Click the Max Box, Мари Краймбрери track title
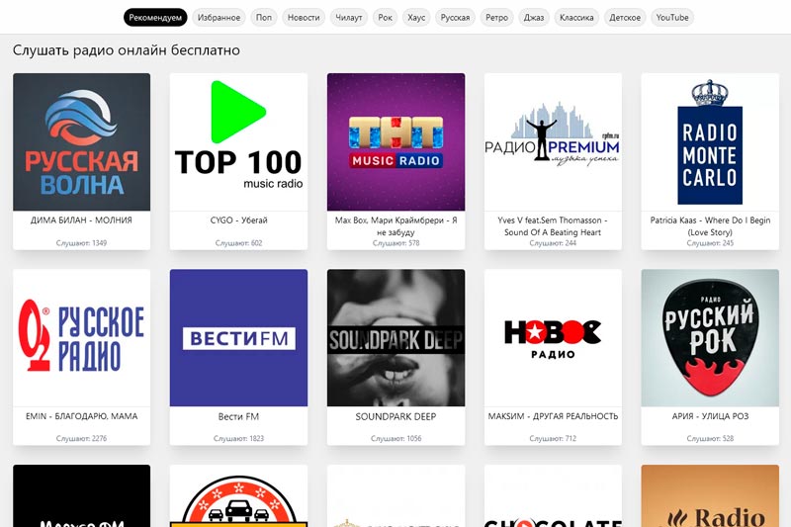The image size is (791, 527). pos(396,226)
